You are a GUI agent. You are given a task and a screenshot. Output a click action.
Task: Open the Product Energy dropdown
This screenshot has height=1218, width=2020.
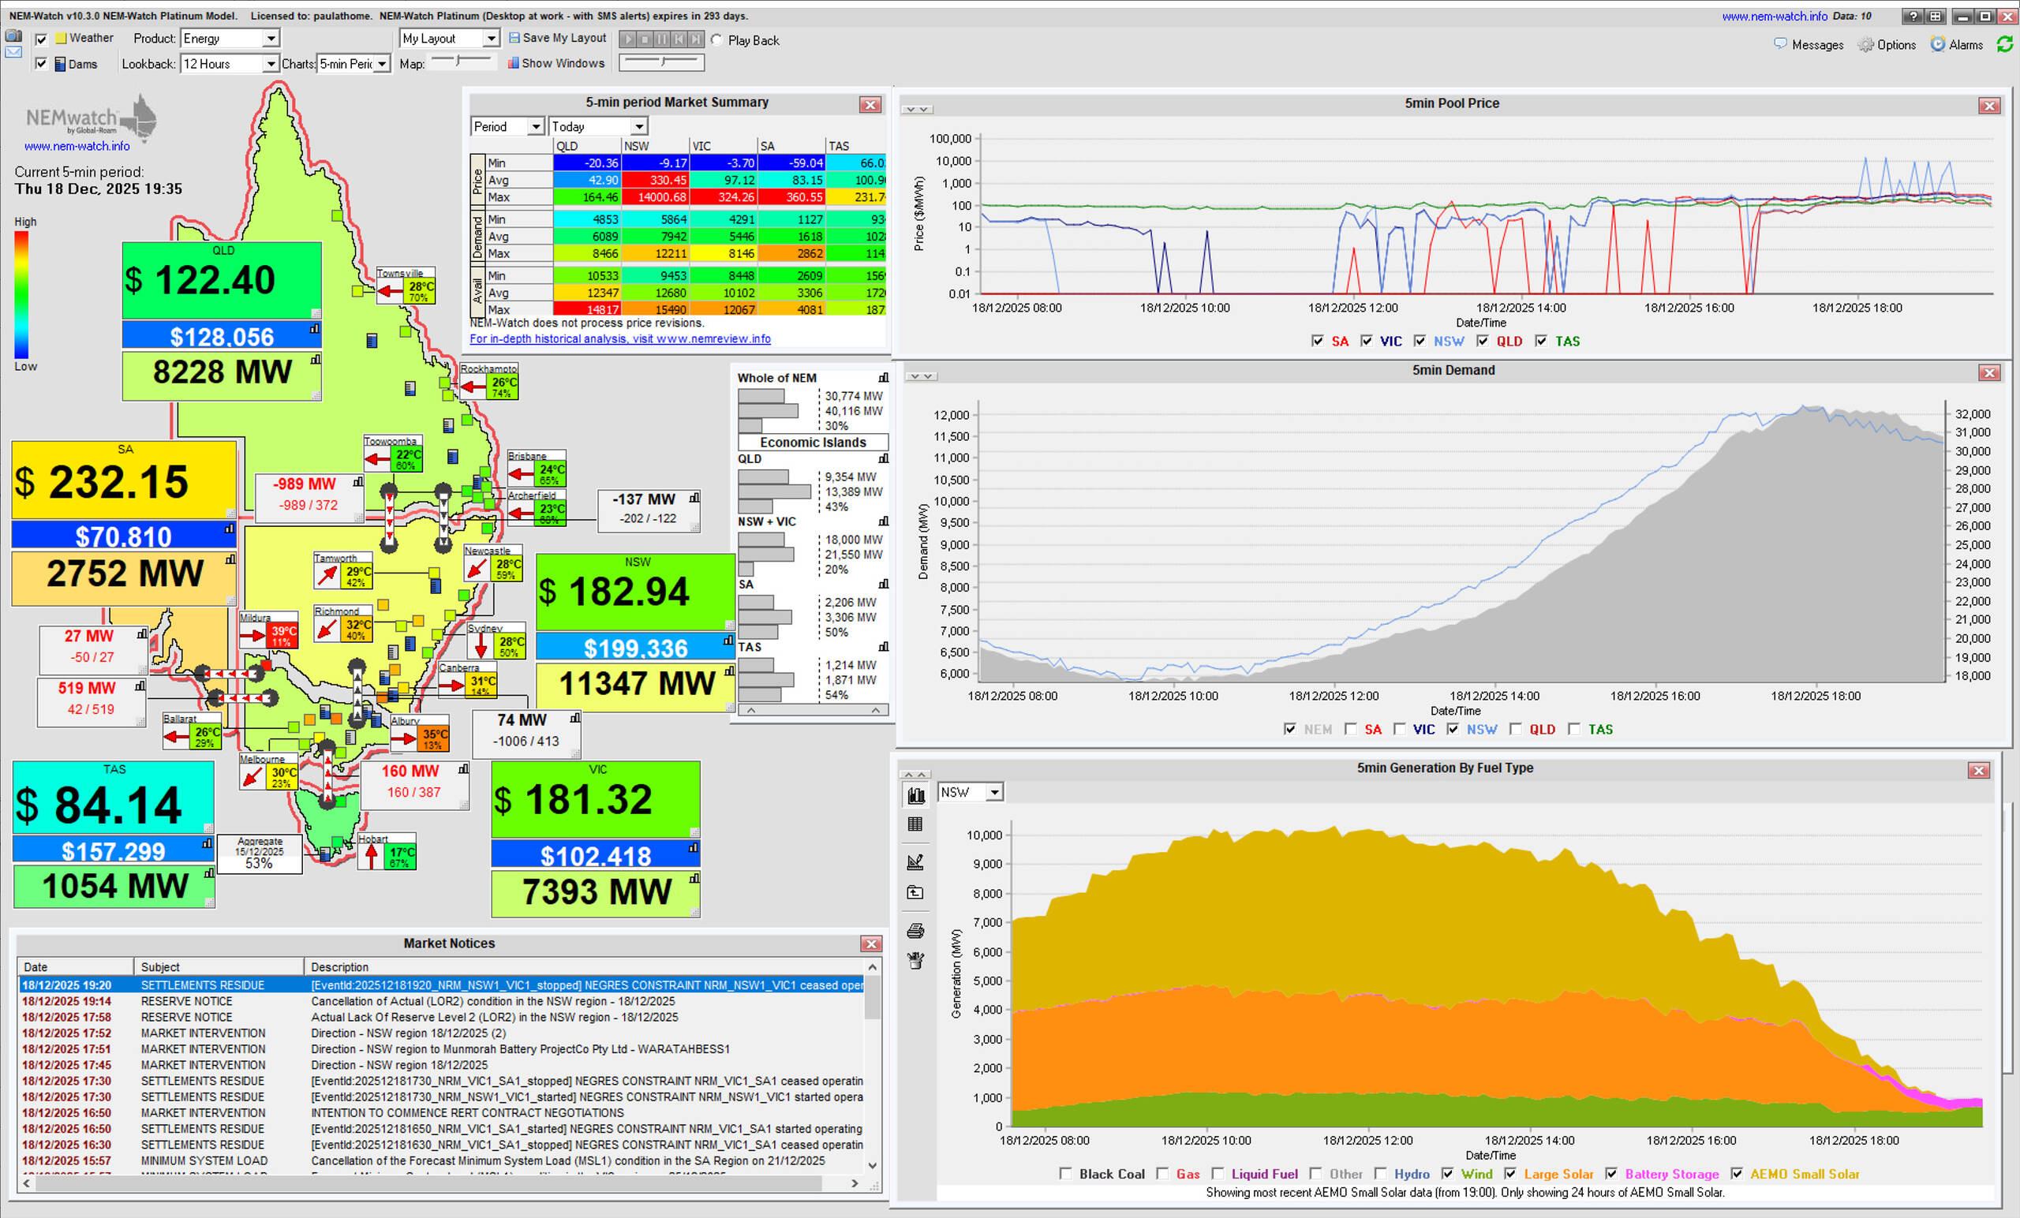click(x=270, y=39)
